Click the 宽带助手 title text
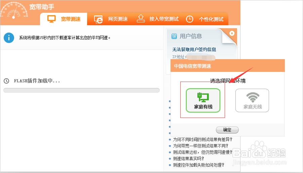 click(42, 7)
